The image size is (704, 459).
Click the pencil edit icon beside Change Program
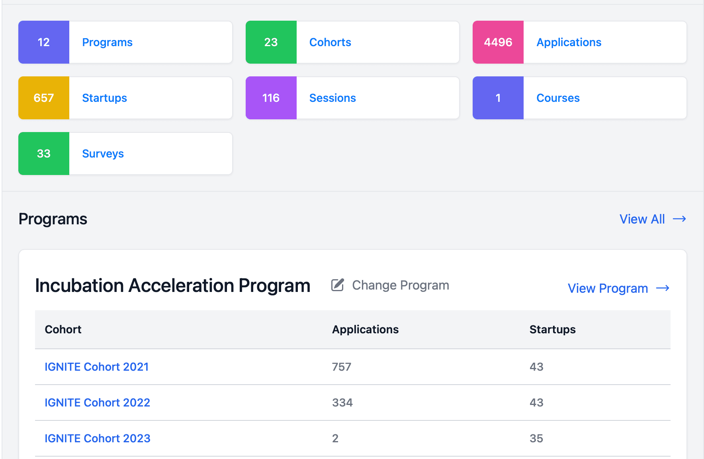[x=337, y=285]
